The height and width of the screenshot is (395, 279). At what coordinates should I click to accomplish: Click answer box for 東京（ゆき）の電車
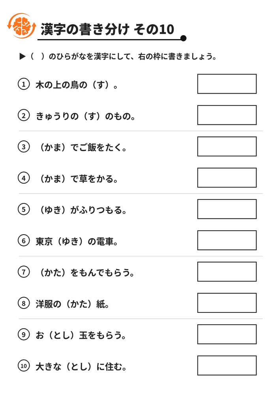pyautogui.click(x=227, y=240)
